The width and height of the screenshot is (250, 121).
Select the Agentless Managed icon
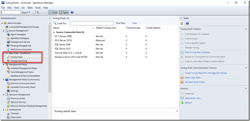tap(8, 38)
